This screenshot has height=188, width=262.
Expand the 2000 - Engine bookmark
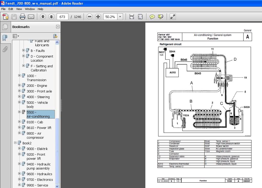point(19,85)
